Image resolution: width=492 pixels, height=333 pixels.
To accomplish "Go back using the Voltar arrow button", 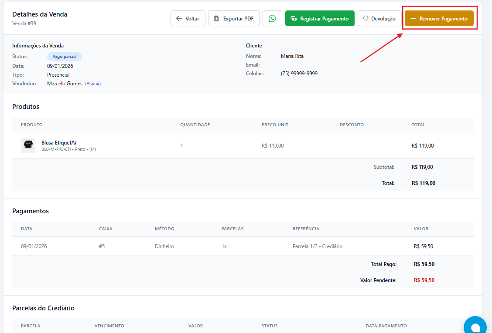I will 188,18.
